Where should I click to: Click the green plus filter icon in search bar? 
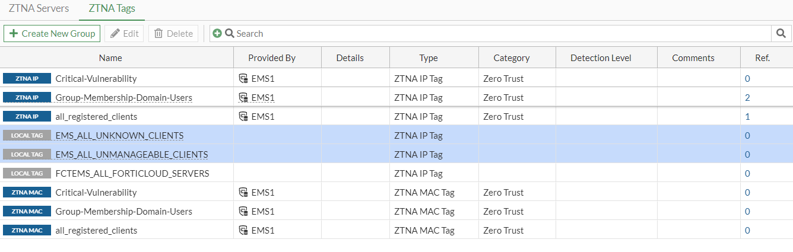pyautogui.click(x=217, y=33)
